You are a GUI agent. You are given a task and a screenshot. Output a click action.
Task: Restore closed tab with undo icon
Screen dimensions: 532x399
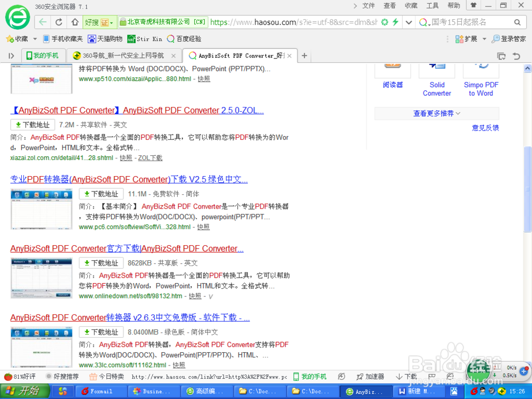coord(516,56)
